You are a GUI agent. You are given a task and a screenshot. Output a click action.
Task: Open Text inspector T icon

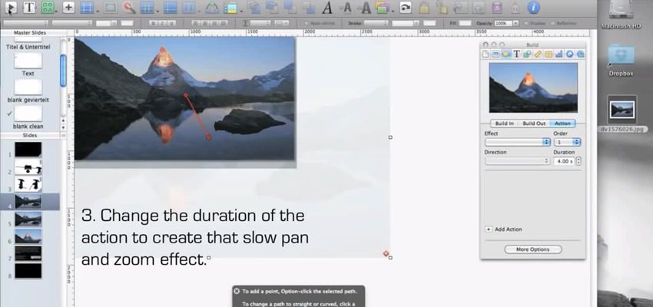click(x=517, y=54)
